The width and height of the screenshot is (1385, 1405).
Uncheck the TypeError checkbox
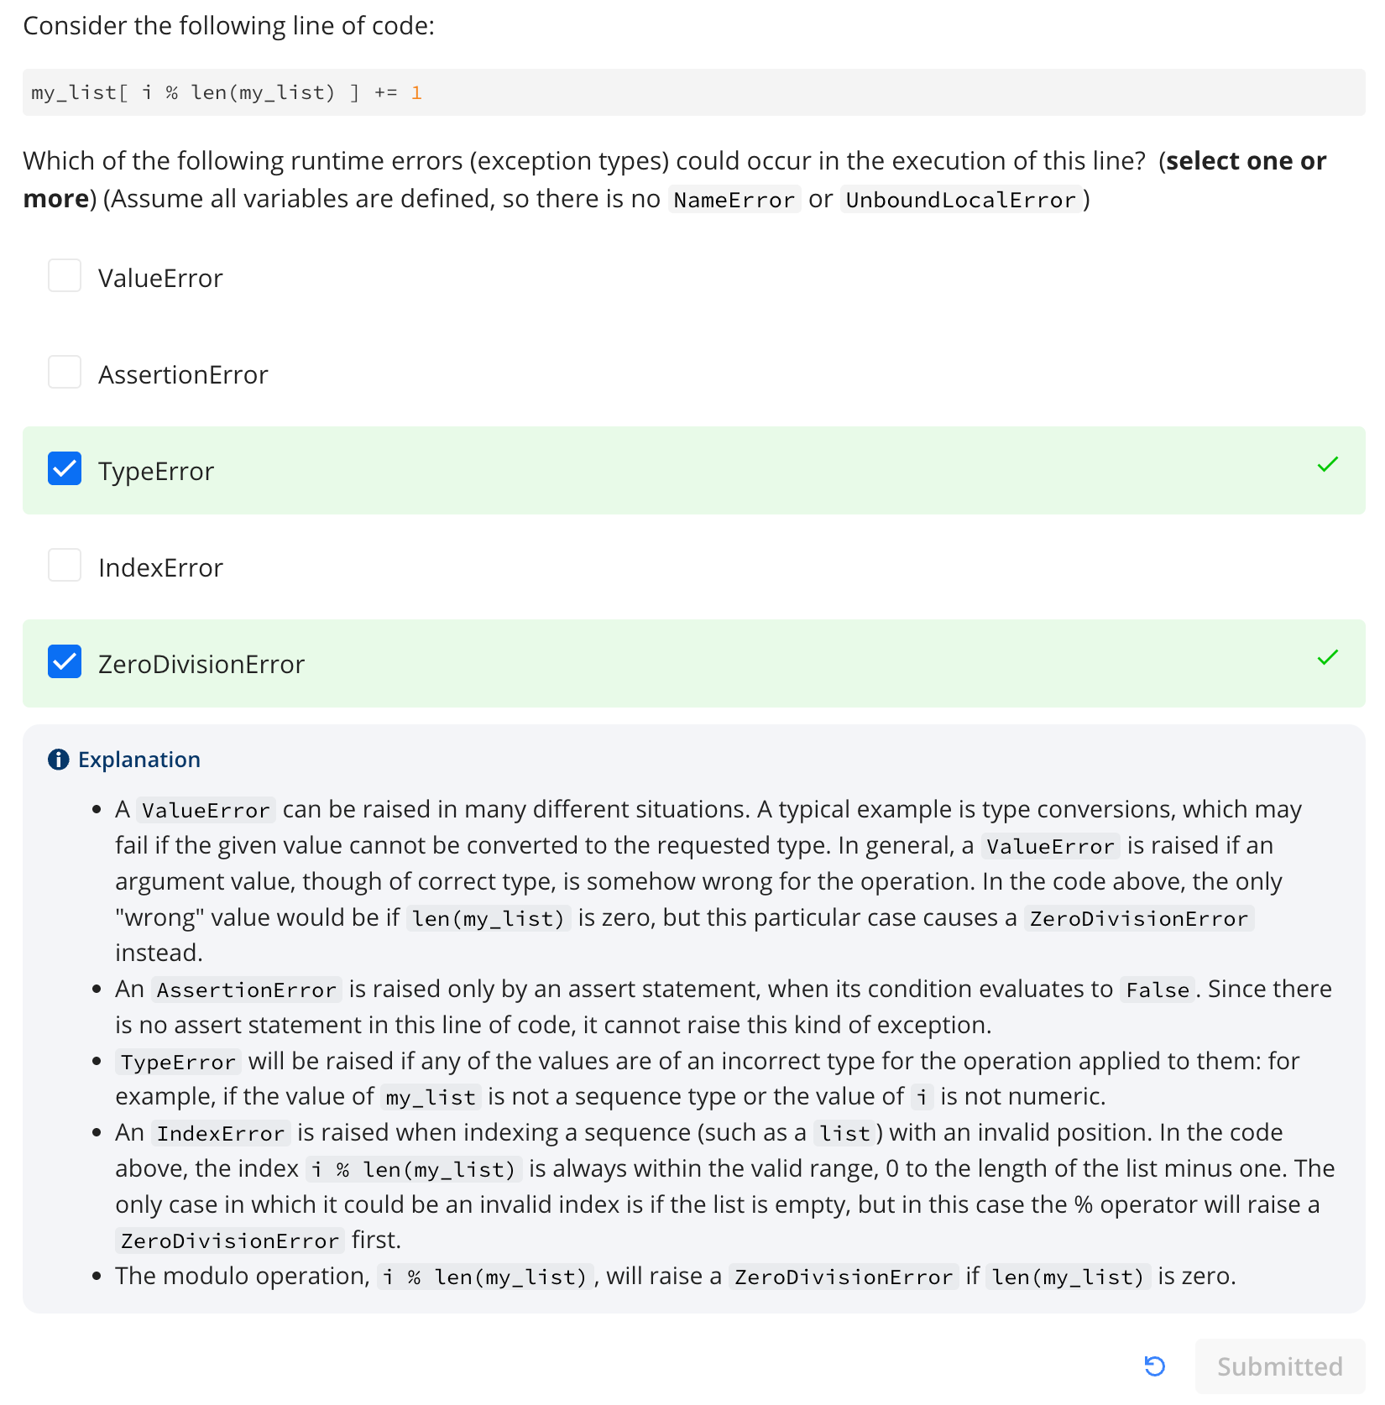(65, 468)
